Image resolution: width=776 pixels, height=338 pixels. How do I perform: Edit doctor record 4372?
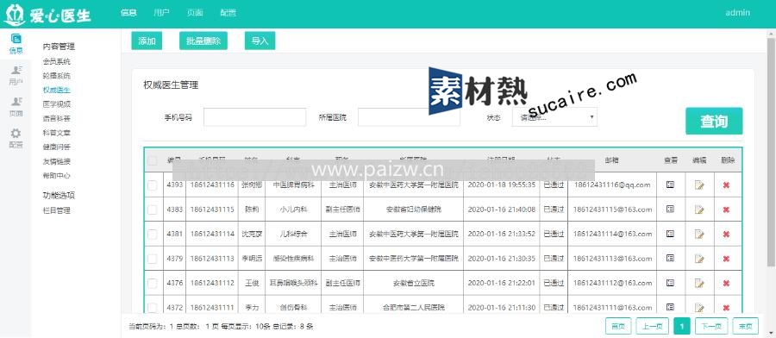698,308
